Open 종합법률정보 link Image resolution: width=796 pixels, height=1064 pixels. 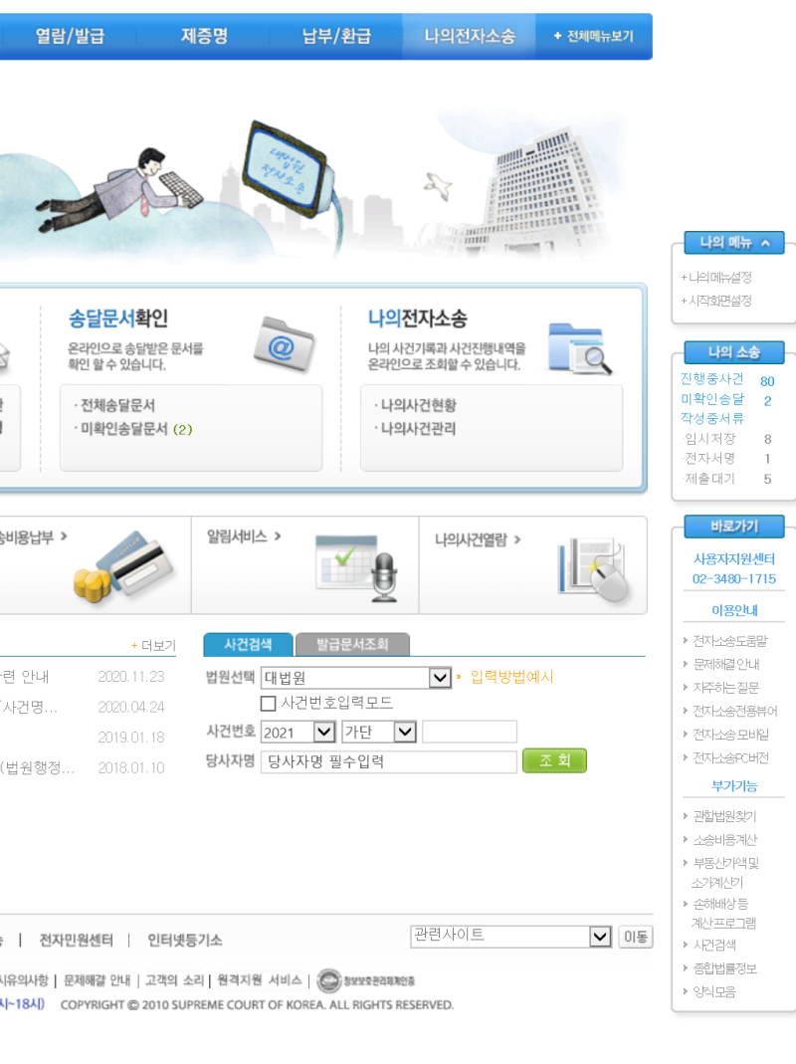coord(724,968)
